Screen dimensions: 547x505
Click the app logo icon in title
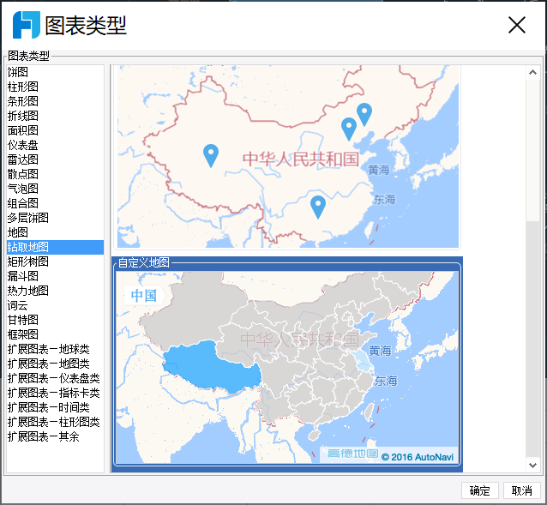click(x=27, y=25)
